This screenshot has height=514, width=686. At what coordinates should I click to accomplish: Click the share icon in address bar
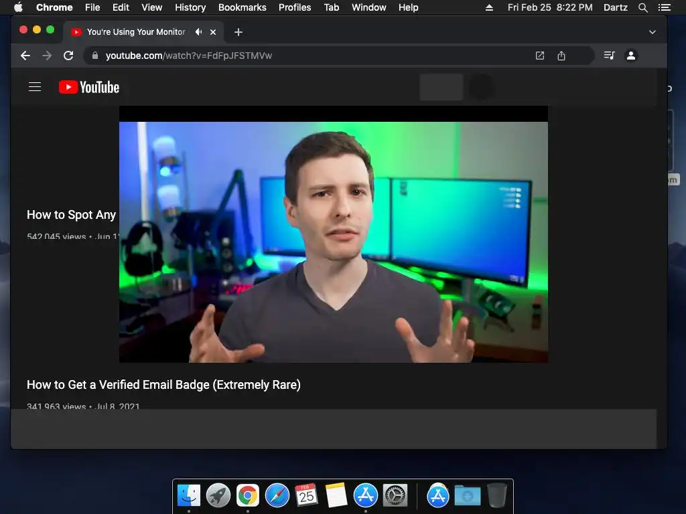(561, 56)
